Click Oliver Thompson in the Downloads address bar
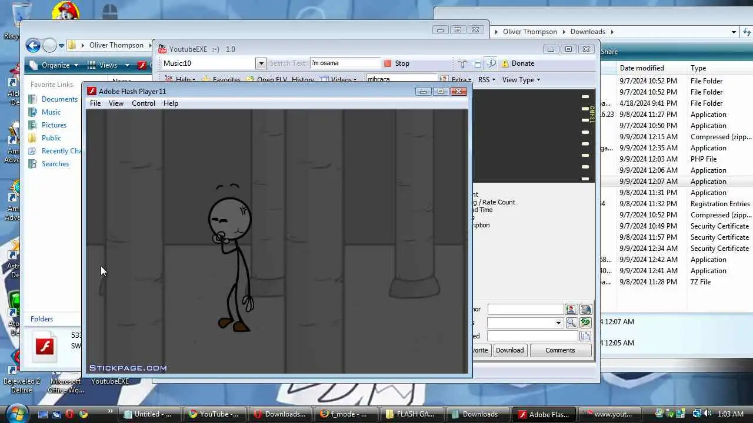The height and width of the screenshot is (423, 753). 529,32
